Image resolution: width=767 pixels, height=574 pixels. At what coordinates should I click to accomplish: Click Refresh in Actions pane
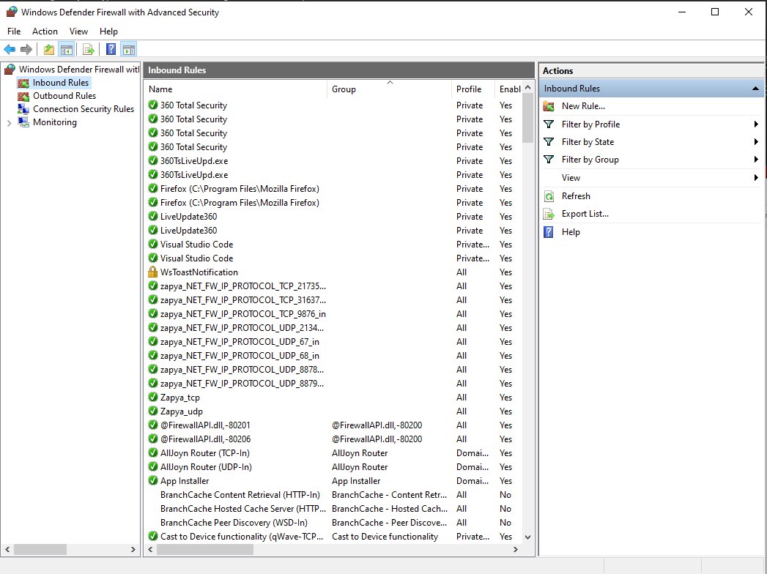[x=576, y=196]
